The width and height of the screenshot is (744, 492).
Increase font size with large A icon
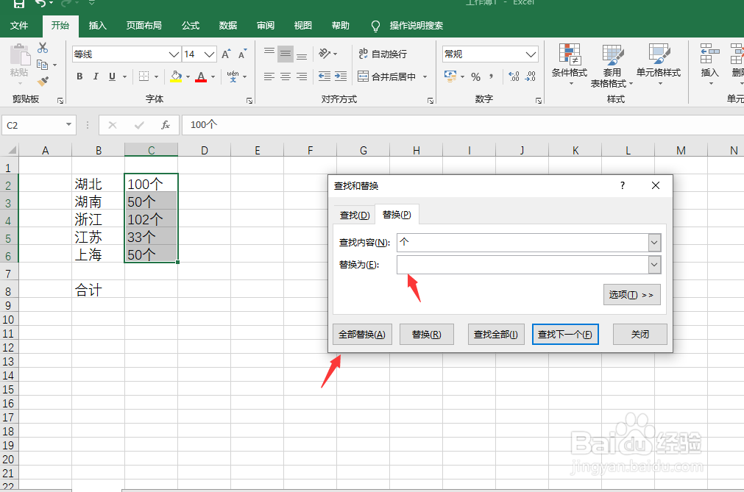point(227,54)
